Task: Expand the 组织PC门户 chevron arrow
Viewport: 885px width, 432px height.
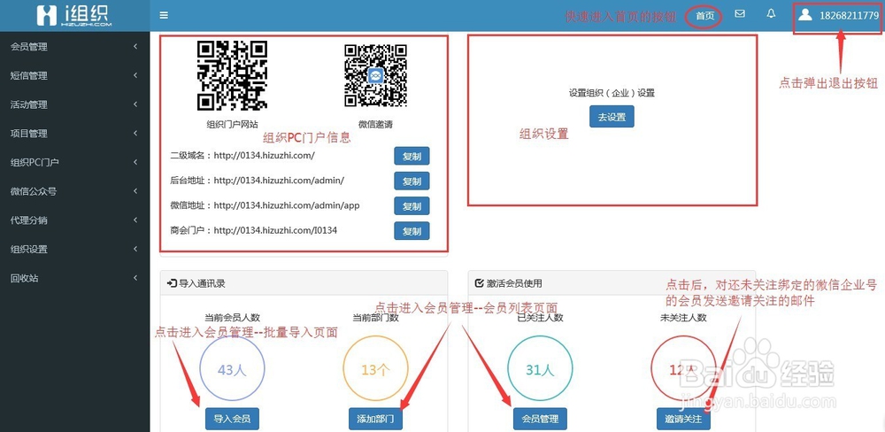Action: 135,163
